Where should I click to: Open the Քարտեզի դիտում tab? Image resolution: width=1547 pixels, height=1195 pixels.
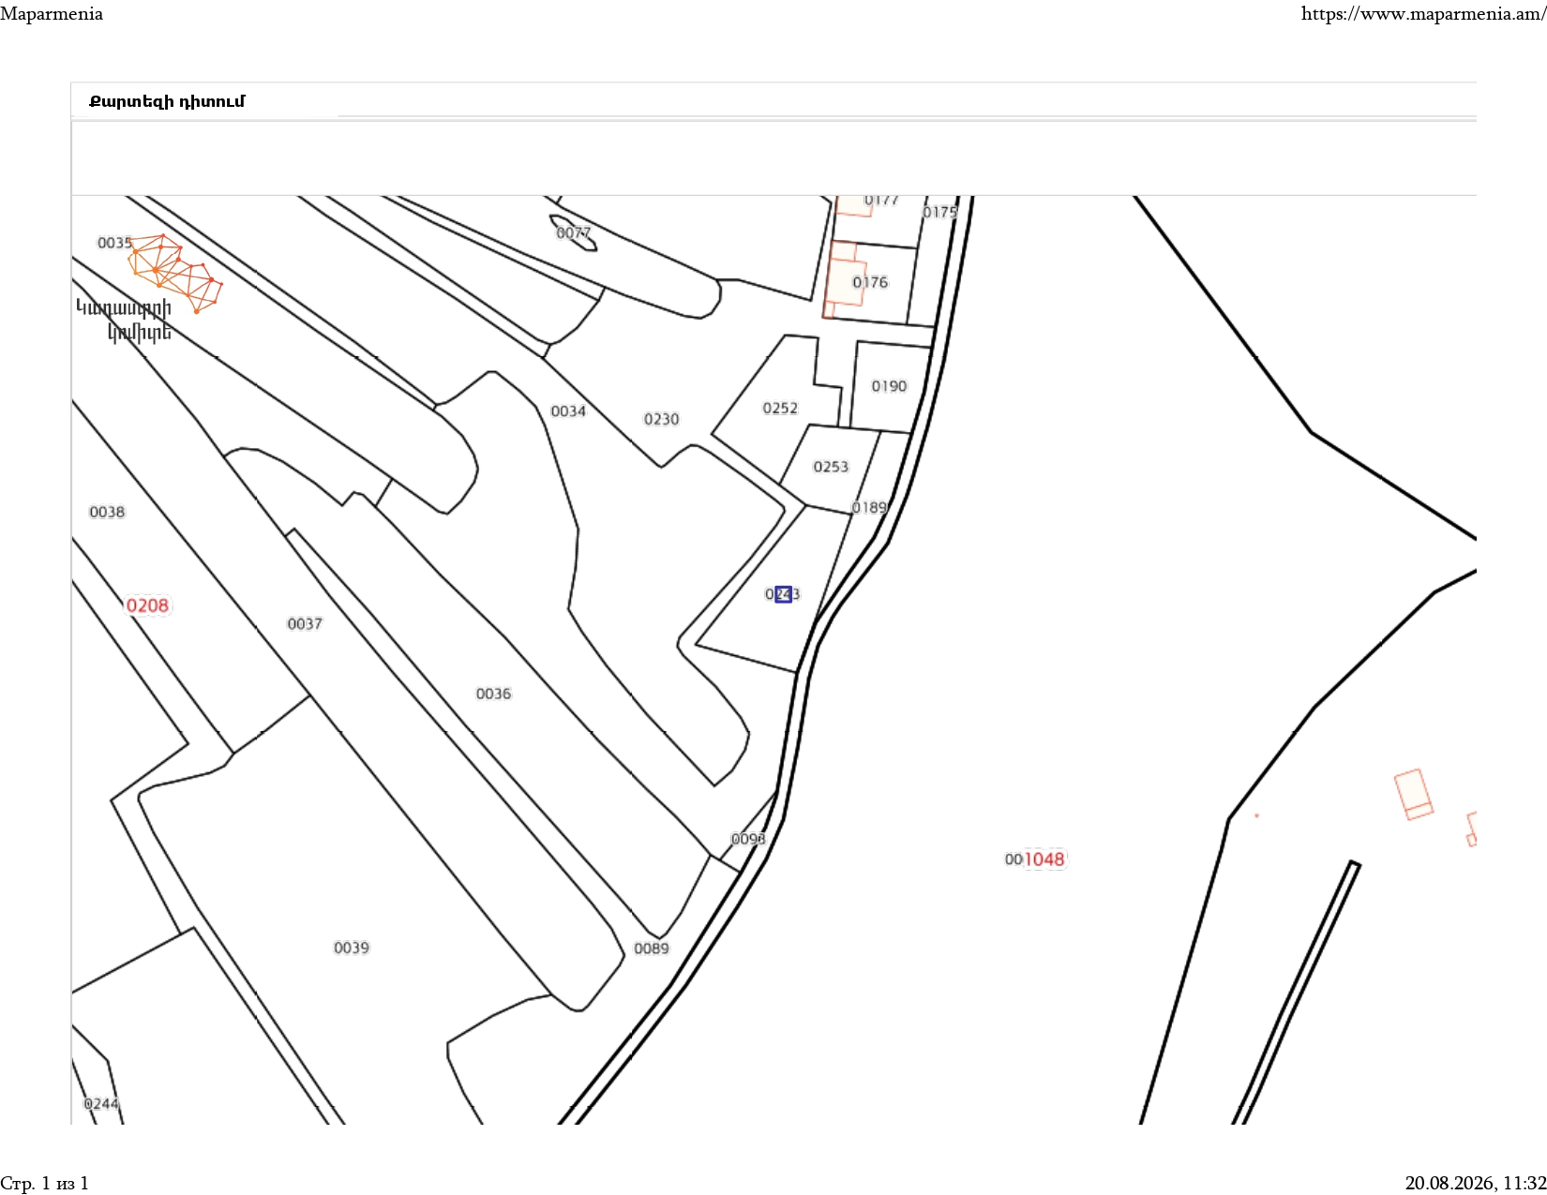pyautogui.click(x=167, y=101)
